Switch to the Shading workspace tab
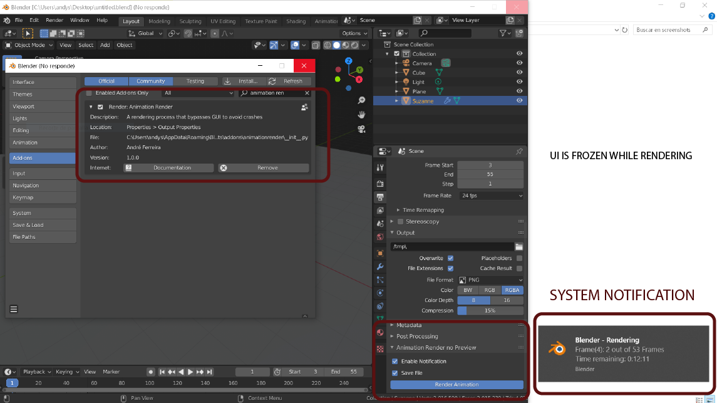717x403 pixels. pyautogui.click(x=296, y=21)
